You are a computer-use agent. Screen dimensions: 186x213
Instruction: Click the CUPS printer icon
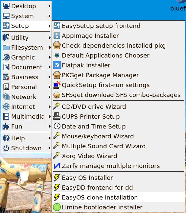pyautogui.click(x=57, y=116)
